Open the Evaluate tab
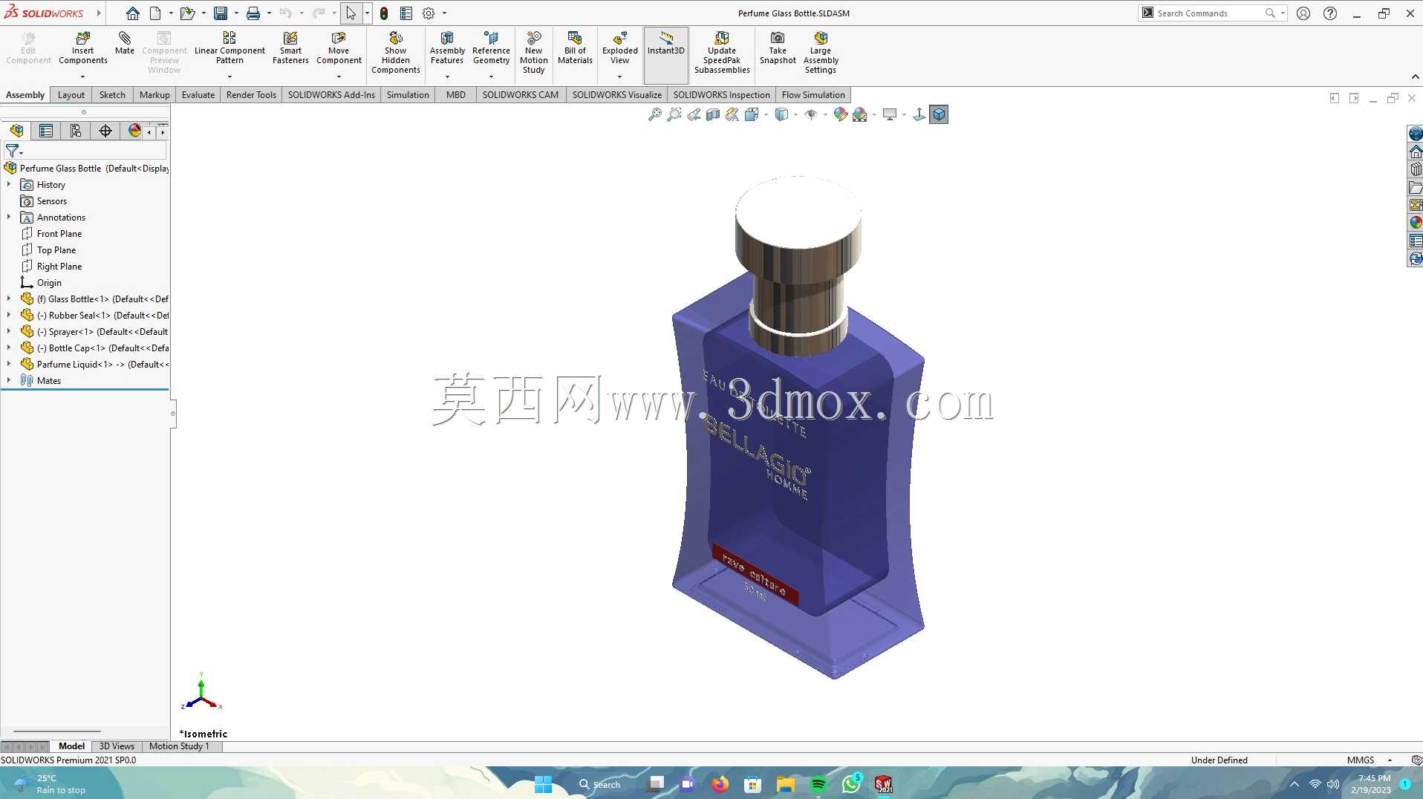 click(x=198, y=95)
